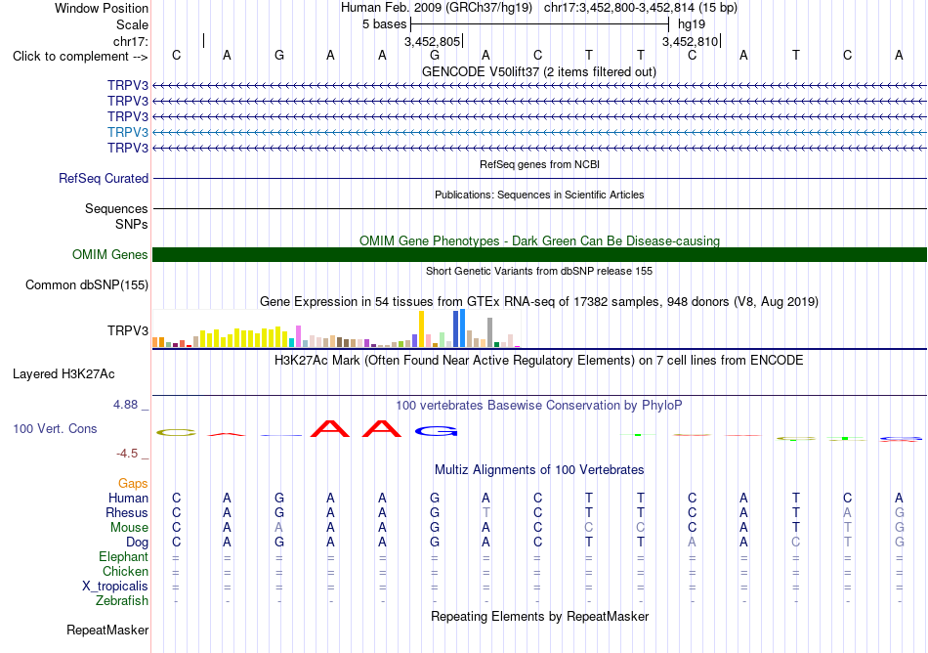Image resolution: width=928 pixels, height=653 pixels.
Task: Click the faded T in Rhesus row
Action: tap(485, 512)
